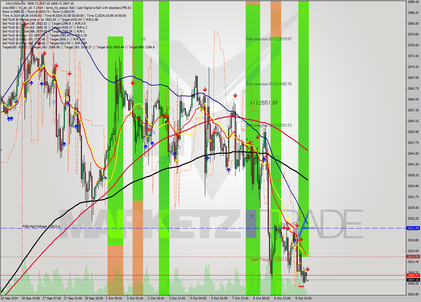421x302 pixels.
Task: Click the '9 Oct 15:00' time label
Action: click(x=304, y=298)
